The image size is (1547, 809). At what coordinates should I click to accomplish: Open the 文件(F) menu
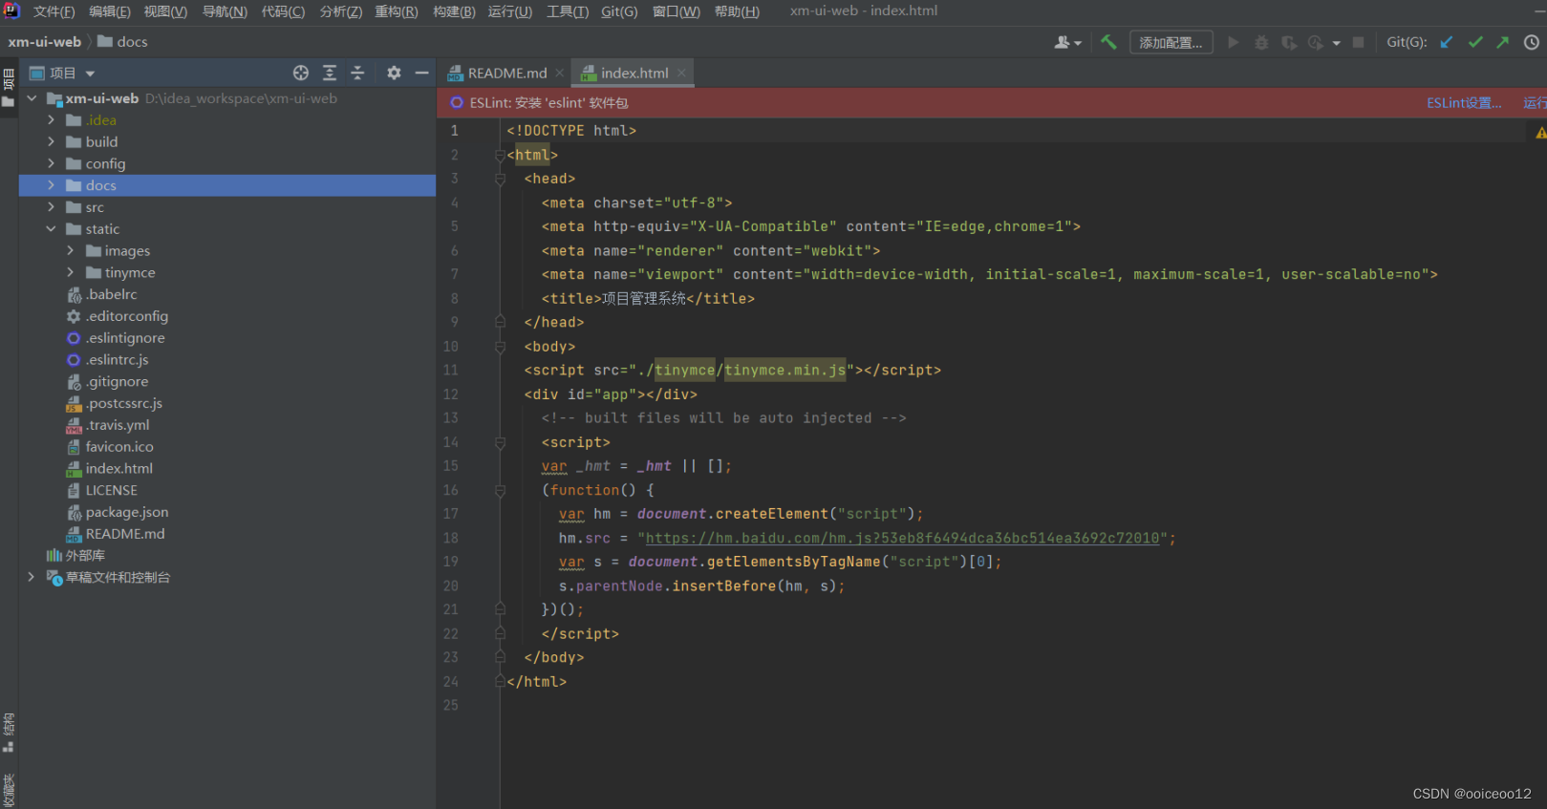54,11
